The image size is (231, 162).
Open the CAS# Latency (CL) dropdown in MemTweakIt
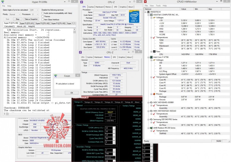pos(114,128)
